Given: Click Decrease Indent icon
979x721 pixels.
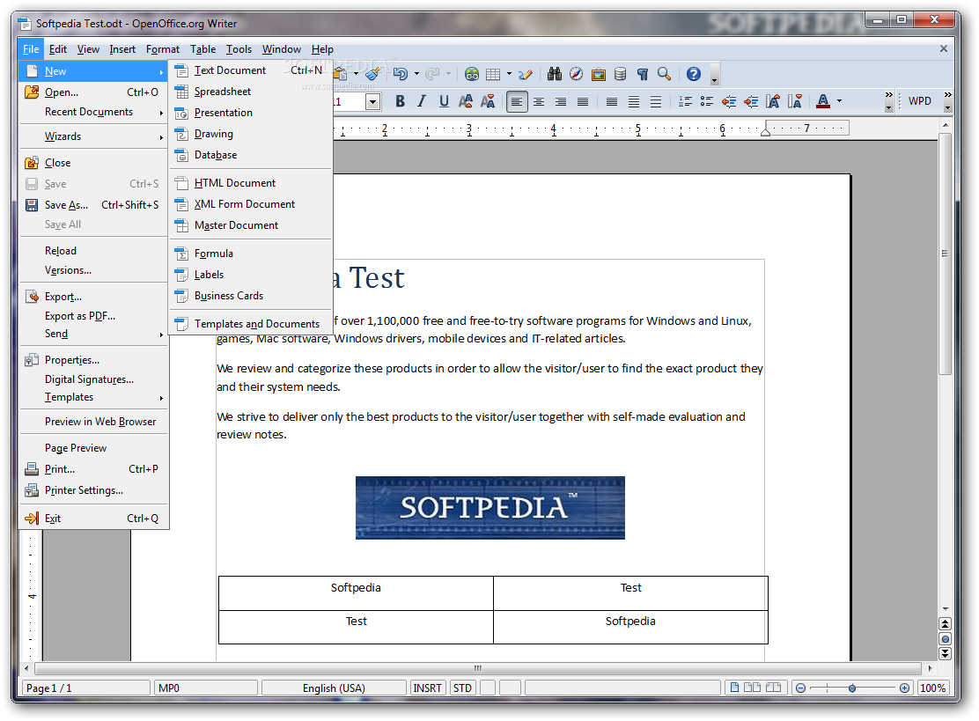Looking at the screenshot, I should [x=729, y=101].
